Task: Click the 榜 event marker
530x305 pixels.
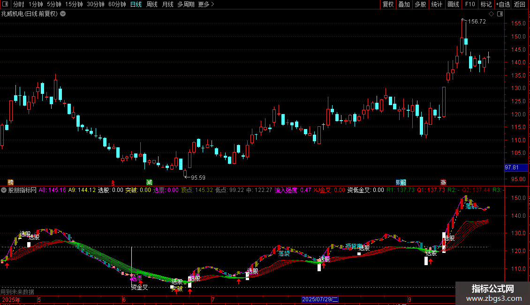Action: click(x=10, y=182)
